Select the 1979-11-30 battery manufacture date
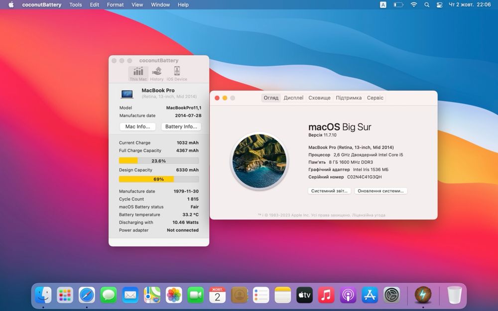This screenshot has height=311, width=498. [186, 192]
